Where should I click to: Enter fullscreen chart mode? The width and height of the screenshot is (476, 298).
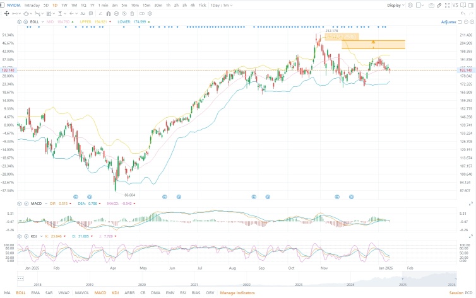(x=447, y=5)
